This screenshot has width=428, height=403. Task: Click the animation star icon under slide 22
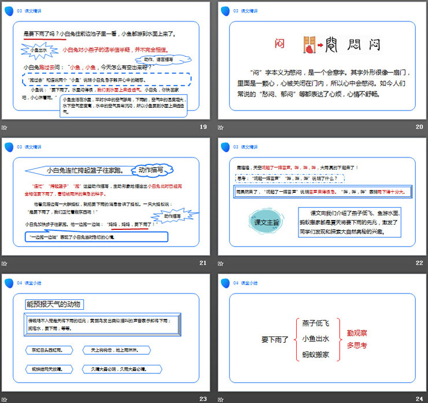click(222, 263)
